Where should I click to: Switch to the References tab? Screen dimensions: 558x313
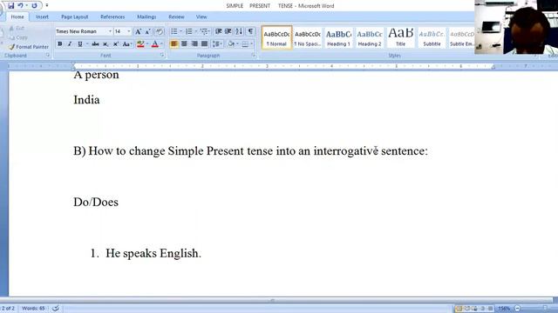[112, 17]
